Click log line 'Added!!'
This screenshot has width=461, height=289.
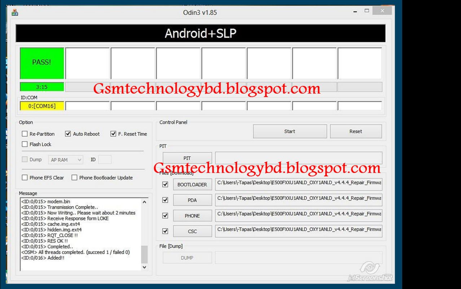(43, 258)
